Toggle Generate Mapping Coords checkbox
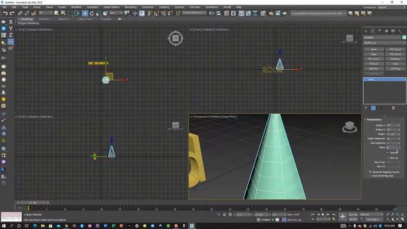This screenshot has height=229, width=407. click(x=370, y=172)
